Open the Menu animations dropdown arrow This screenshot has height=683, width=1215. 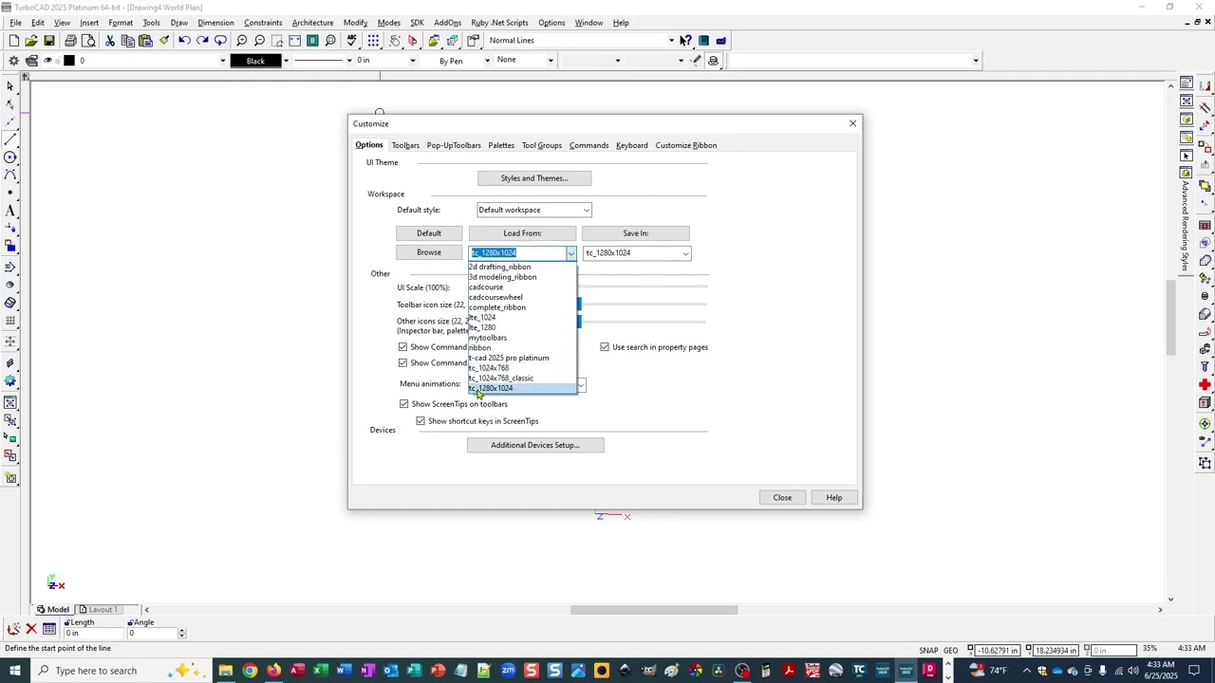tap(581, 385)
